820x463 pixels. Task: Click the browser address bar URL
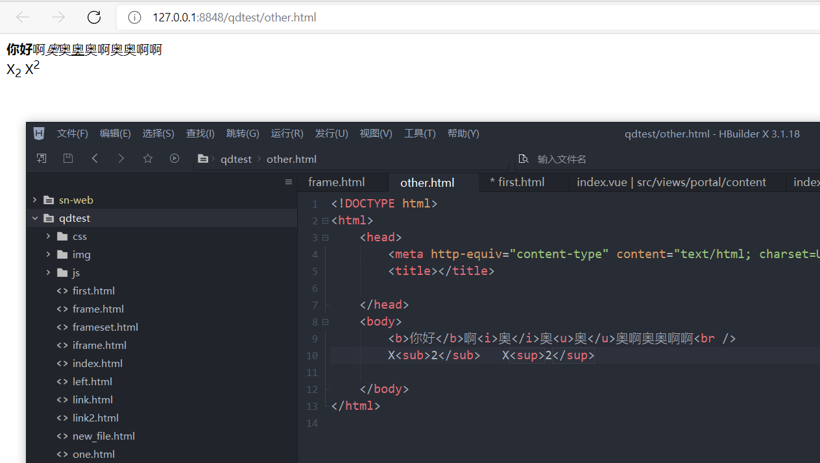click(x=234, y=18)
